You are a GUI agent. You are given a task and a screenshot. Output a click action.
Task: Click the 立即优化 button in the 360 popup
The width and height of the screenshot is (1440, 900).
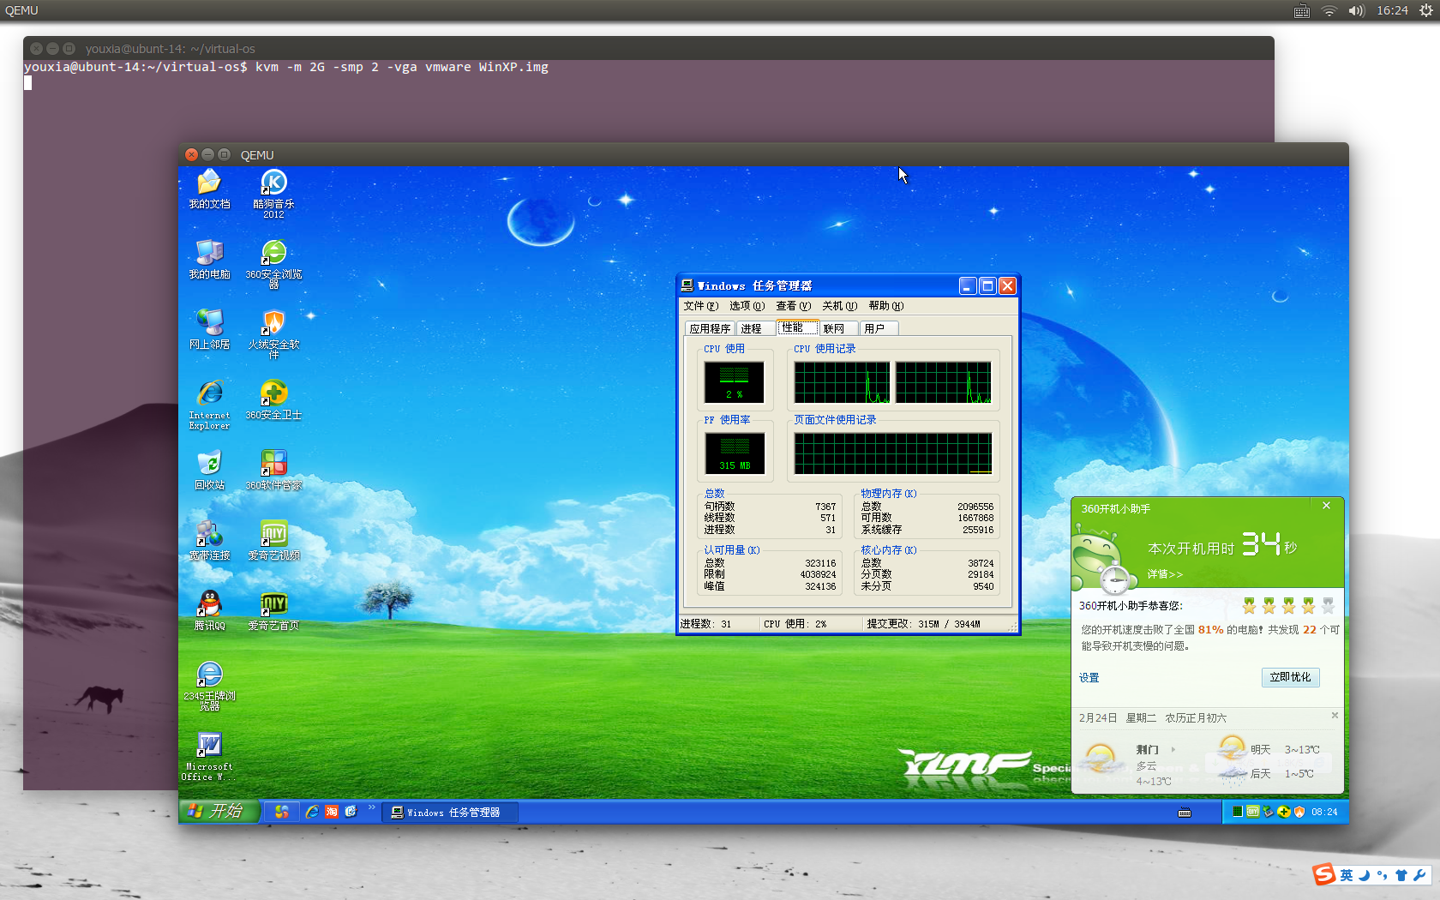(1290, 677)
